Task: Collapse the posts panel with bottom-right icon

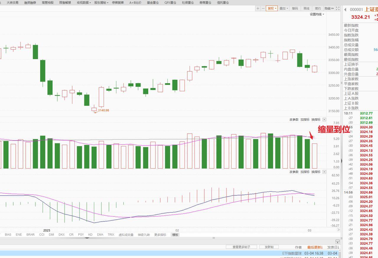Action: tap(338, 241)
